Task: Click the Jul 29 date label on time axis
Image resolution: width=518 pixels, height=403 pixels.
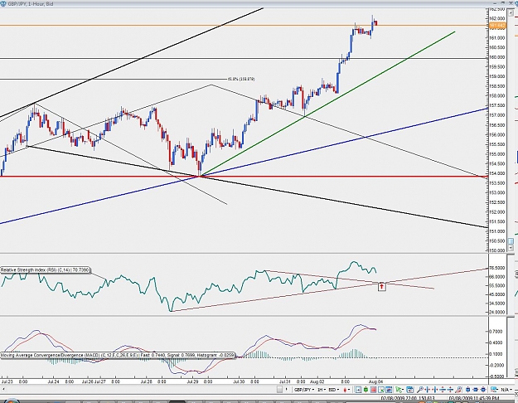Action: click(x=192, y=381)
